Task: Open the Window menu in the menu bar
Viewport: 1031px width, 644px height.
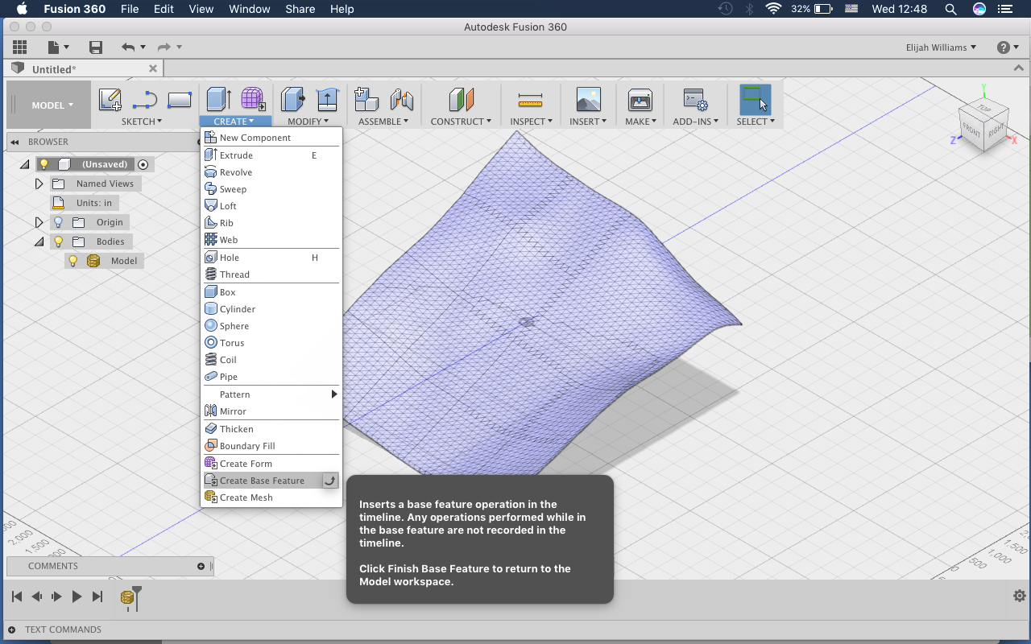Action: coord(249,9)
